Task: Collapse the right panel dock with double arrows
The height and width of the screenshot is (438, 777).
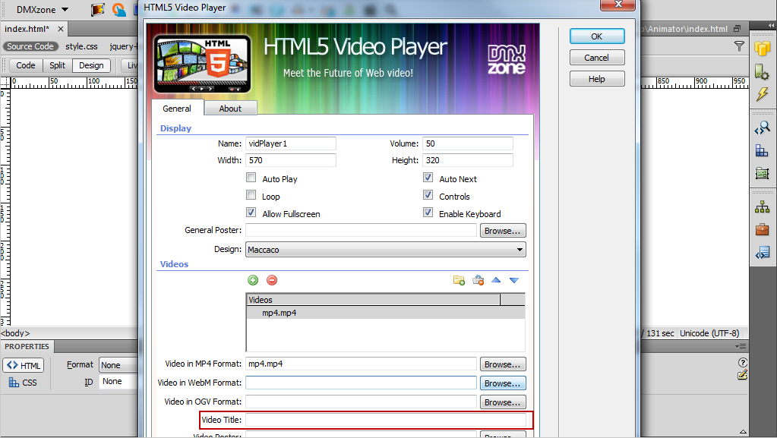Action: 771,25
